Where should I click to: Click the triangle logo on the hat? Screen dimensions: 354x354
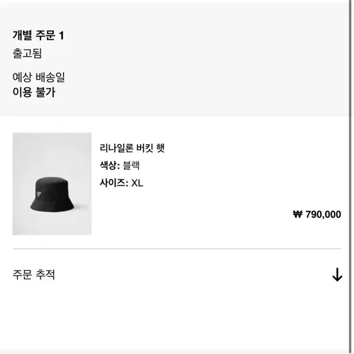tap(39, 194)
